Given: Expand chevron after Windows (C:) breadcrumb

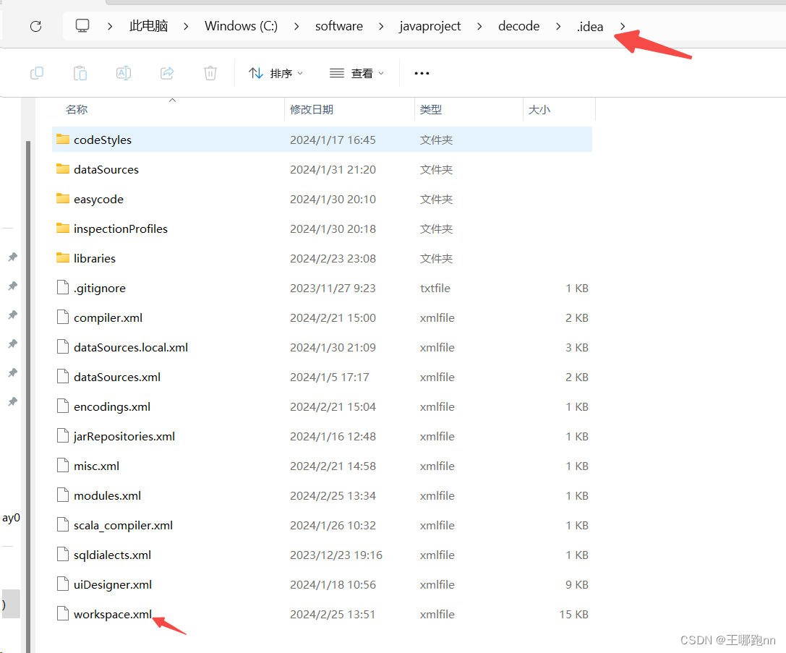Looking at the screenshot, I should tap(296, 26).
